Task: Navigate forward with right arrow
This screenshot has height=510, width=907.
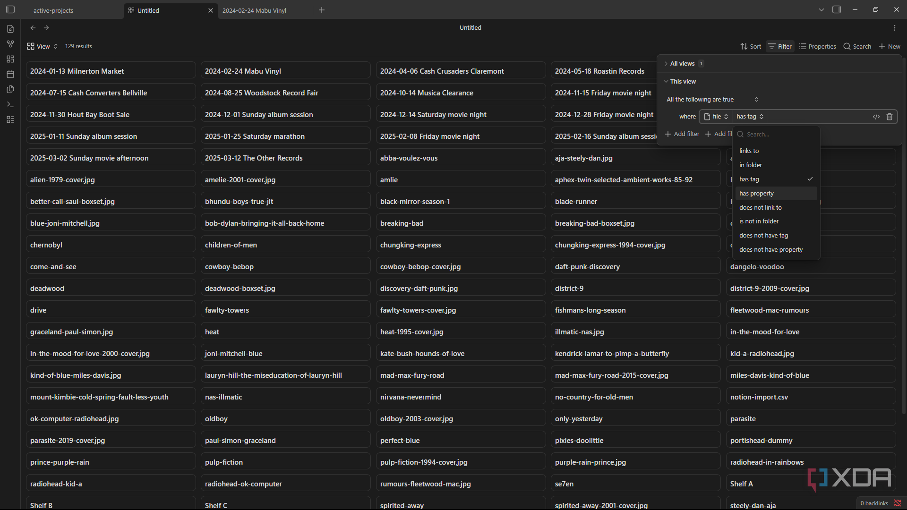Action: 46,28
